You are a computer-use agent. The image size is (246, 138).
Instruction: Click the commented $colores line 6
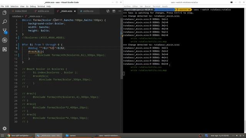(43, 38)
